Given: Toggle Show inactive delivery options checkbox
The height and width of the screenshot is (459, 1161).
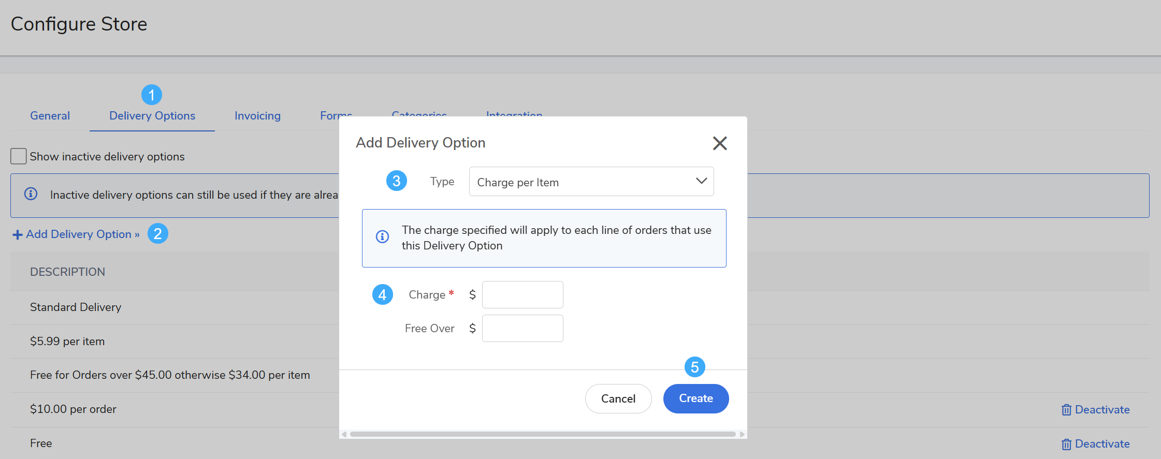Looking at the screenshot, I should [x=19, y=156].
